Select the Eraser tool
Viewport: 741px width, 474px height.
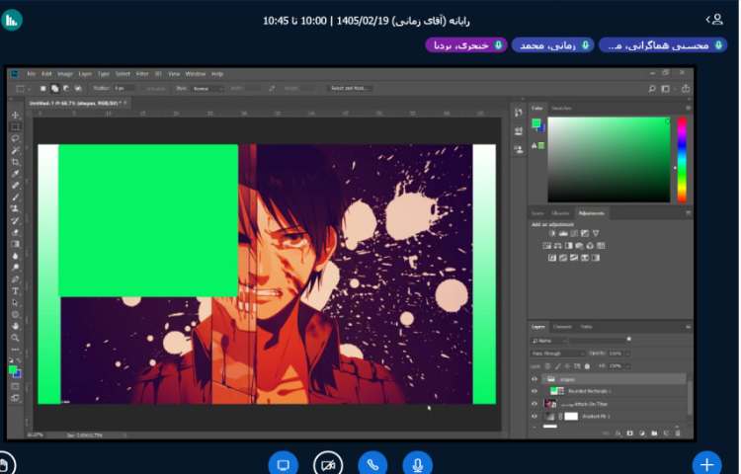click(x=16, y=232)
